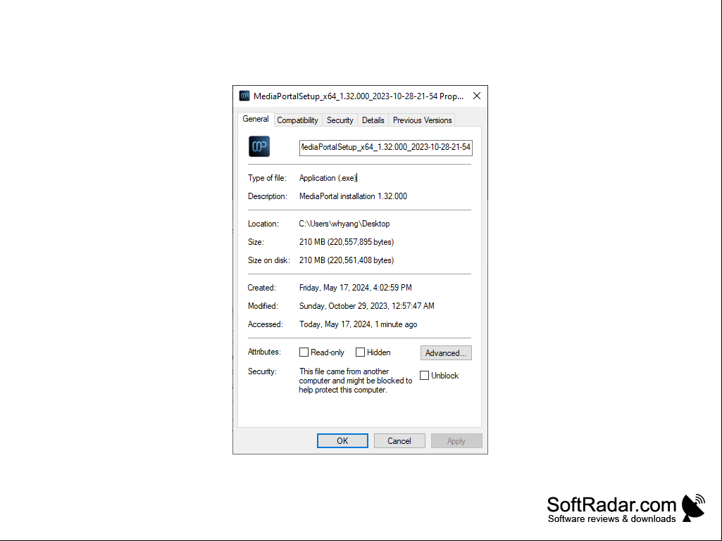Click the location path C:\Users\whyang\Desktop

pos(344,224)
